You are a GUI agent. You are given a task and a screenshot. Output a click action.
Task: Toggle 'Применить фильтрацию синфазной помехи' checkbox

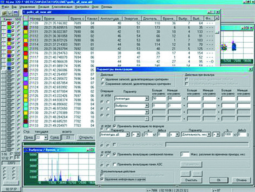(x=114, y=154)
